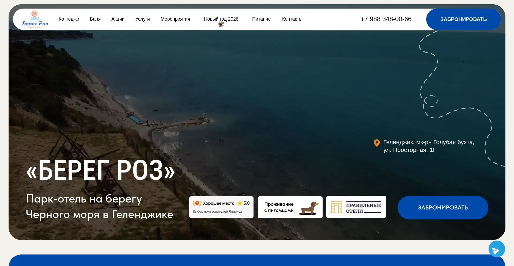
Task: Open the Коттеджи menu item
Action: pos(69,19)
